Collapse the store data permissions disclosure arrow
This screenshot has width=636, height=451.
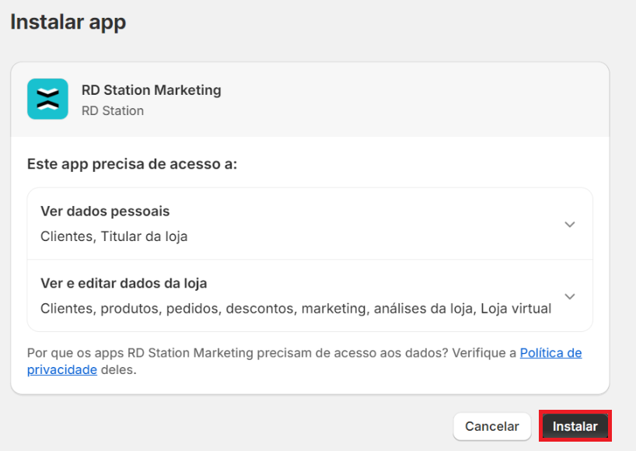click(x=570, y=296)
